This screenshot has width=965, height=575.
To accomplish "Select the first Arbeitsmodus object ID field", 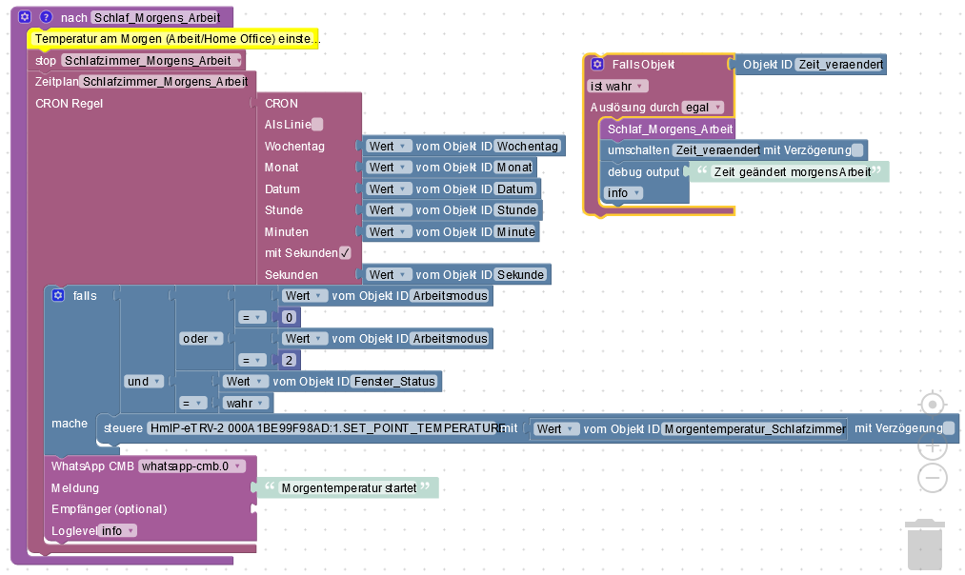I will coord(450,296).
